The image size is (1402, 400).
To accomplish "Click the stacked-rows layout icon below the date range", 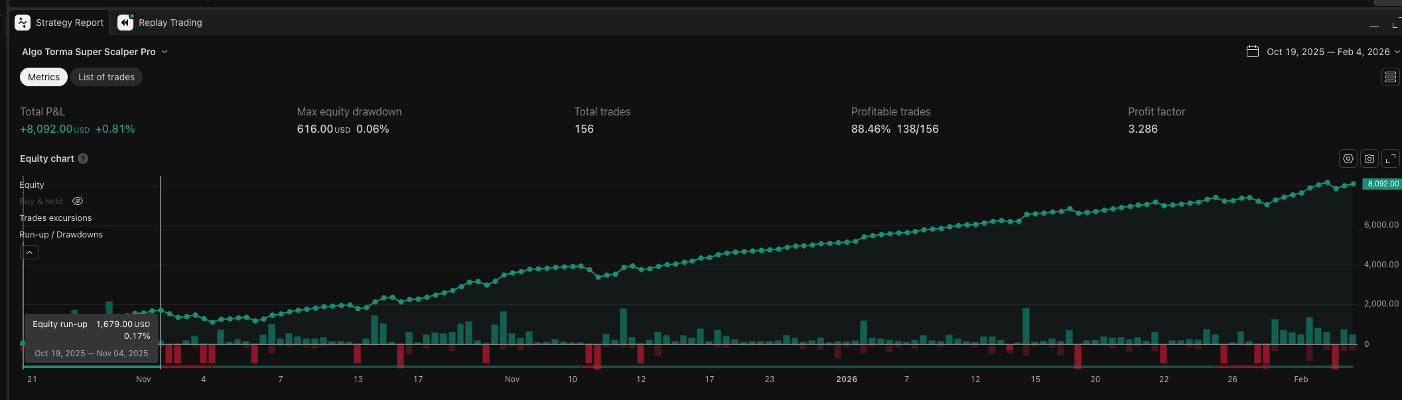I will (1390, 78).
